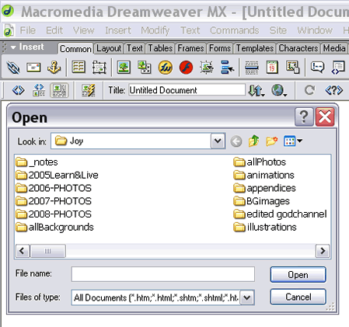Expand the Look in folder dropdown

point(218,141)
